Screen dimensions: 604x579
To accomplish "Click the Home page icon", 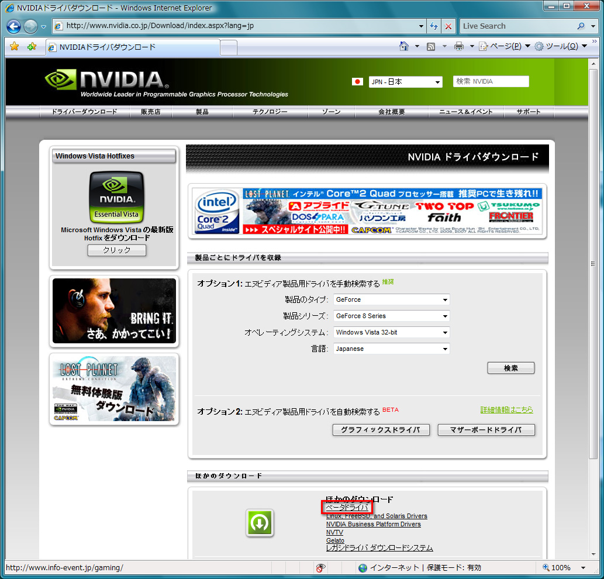I will click(x=403, y=46).
